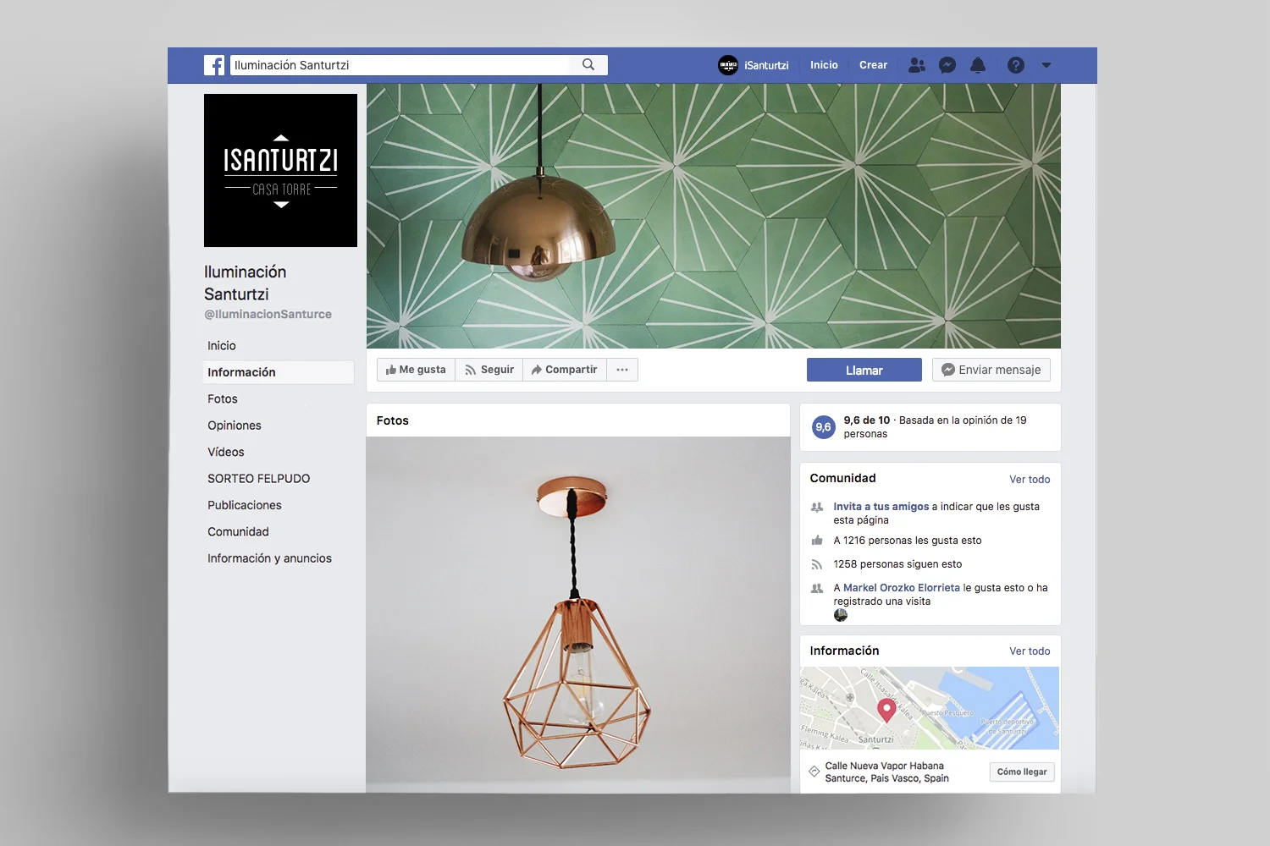Click the friends icon beside Invita a tus amigos
Screen dimensions: 1270x846
click(817, 508)
